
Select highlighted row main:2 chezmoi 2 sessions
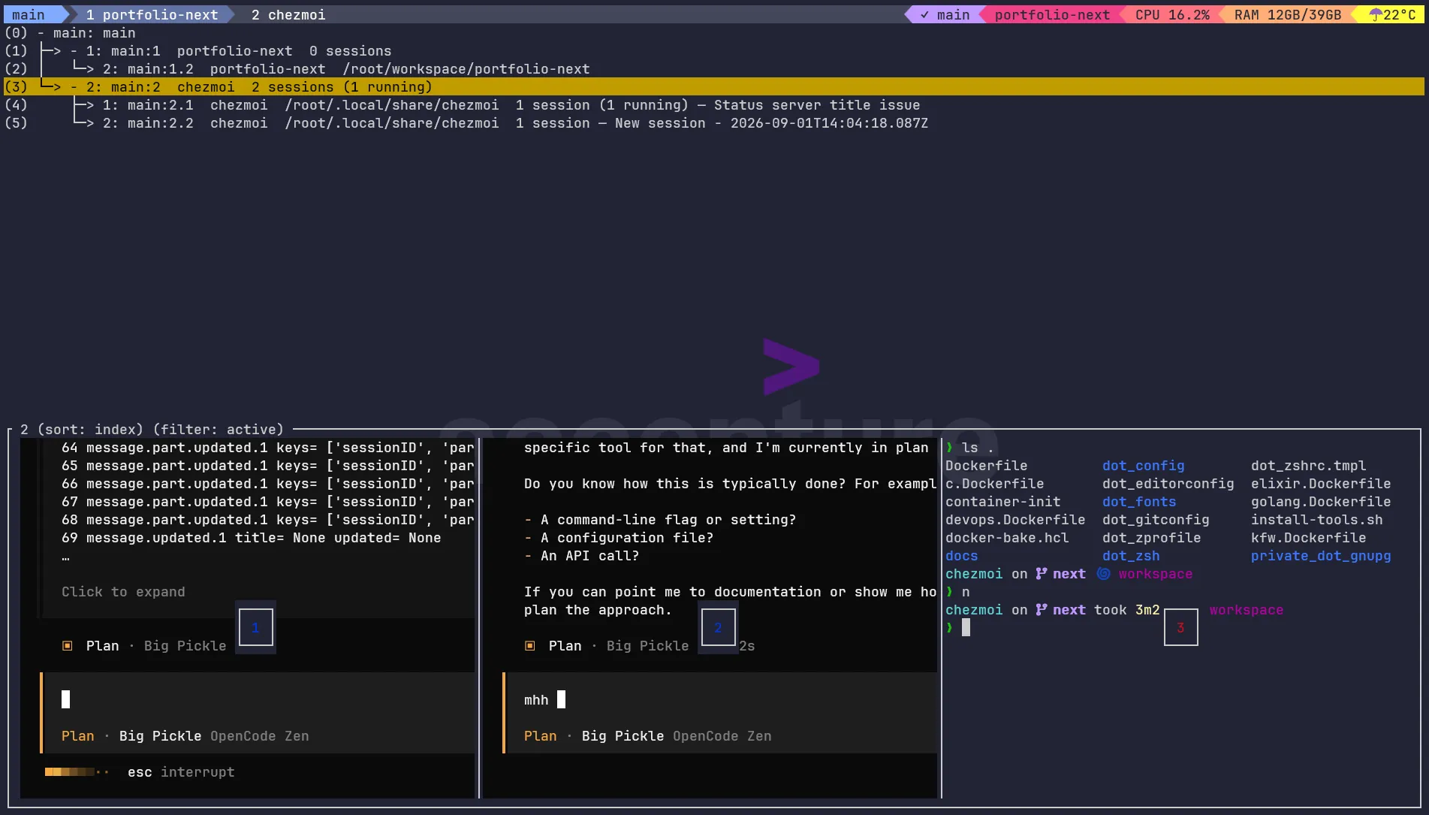pos(713,87)
